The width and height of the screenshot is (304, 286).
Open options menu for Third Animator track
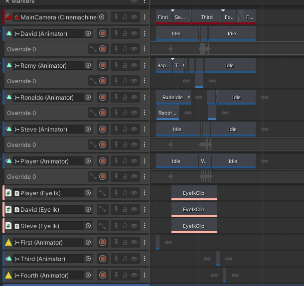(145, 259)
